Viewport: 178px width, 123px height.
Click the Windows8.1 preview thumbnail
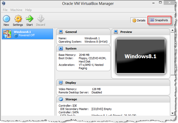(x=141, y=56)
